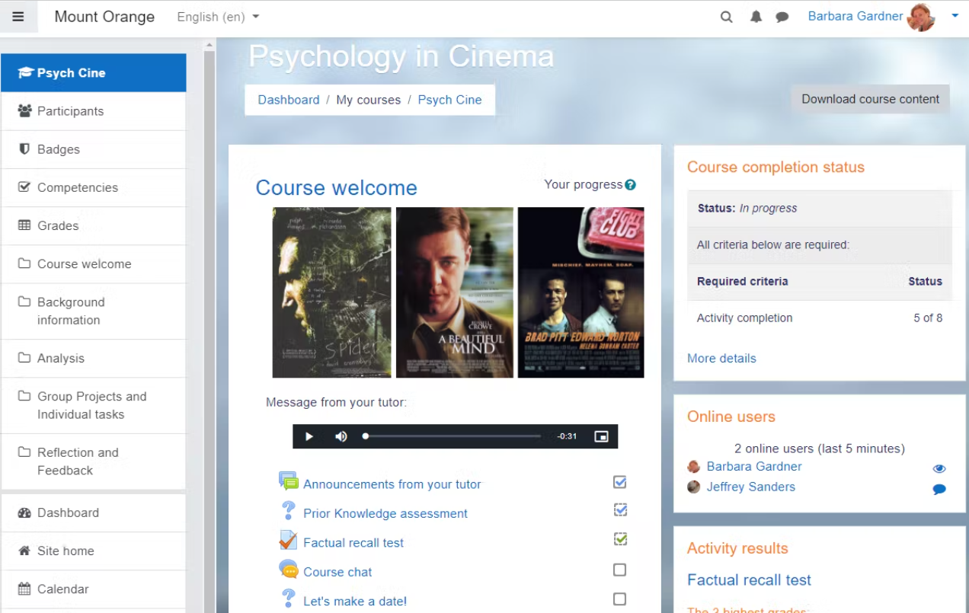Image resolution: width=969 pixels, height=613 pixels.
Task: Click the Spider movie poster
Action: tap(332, 292)
